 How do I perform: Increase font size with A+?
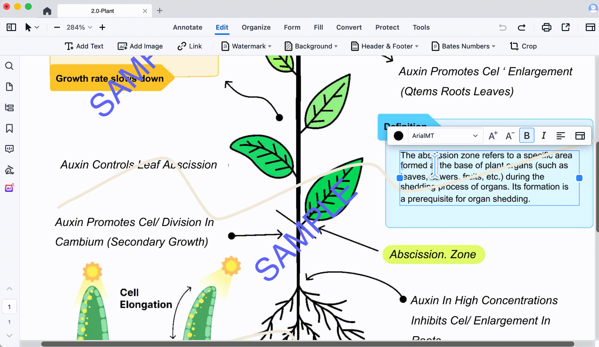click(493, 136)
